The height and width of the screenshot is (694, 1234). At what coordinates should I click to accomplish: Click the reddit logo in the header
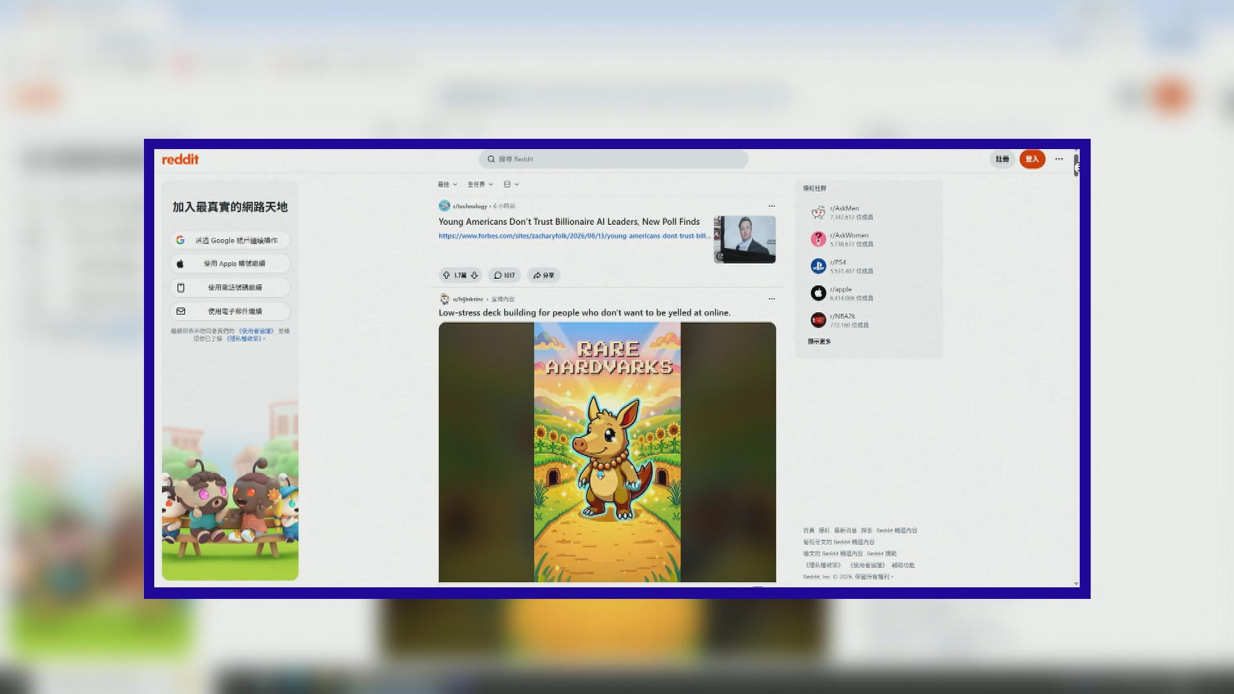pyautogui.click(x=180, y=159)
